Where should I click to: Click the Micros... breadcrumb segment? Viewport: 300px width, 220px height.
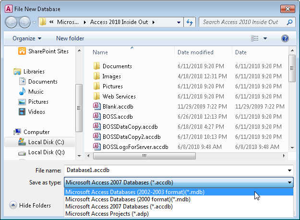click(x=68, y=22)
